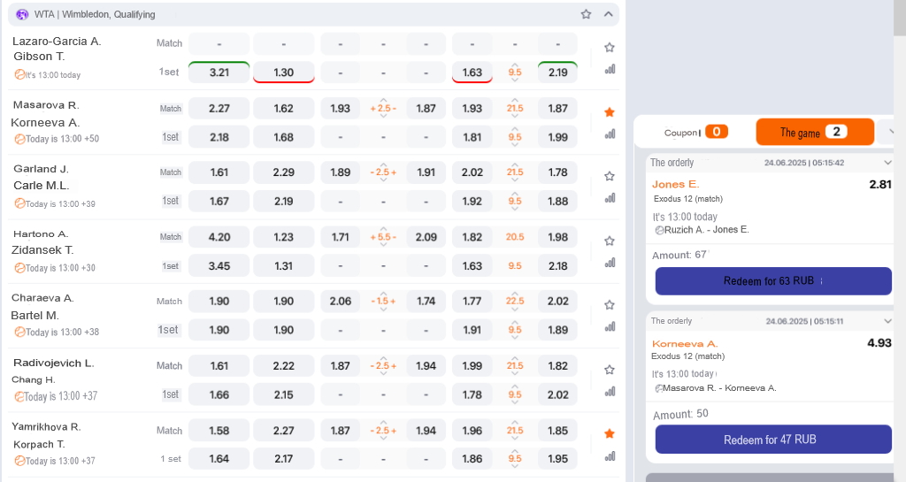Star the Lazaro-Garcia vs Gibson match
The image size is (906, 482).
point(609,48)
